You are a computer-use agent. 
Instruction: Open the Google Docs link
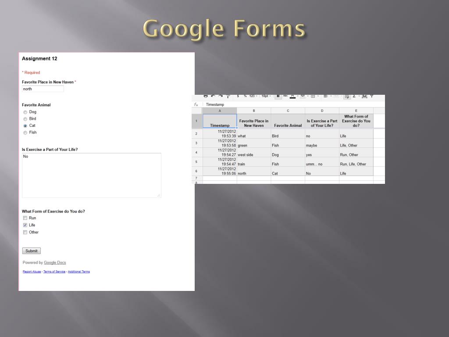click(x=55, y=262)
